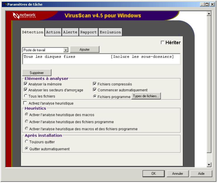The width and height of the screenshot is (217, 183).
Task: Open the Types de fichiers dialog
Action: click(x=146, y=96)
